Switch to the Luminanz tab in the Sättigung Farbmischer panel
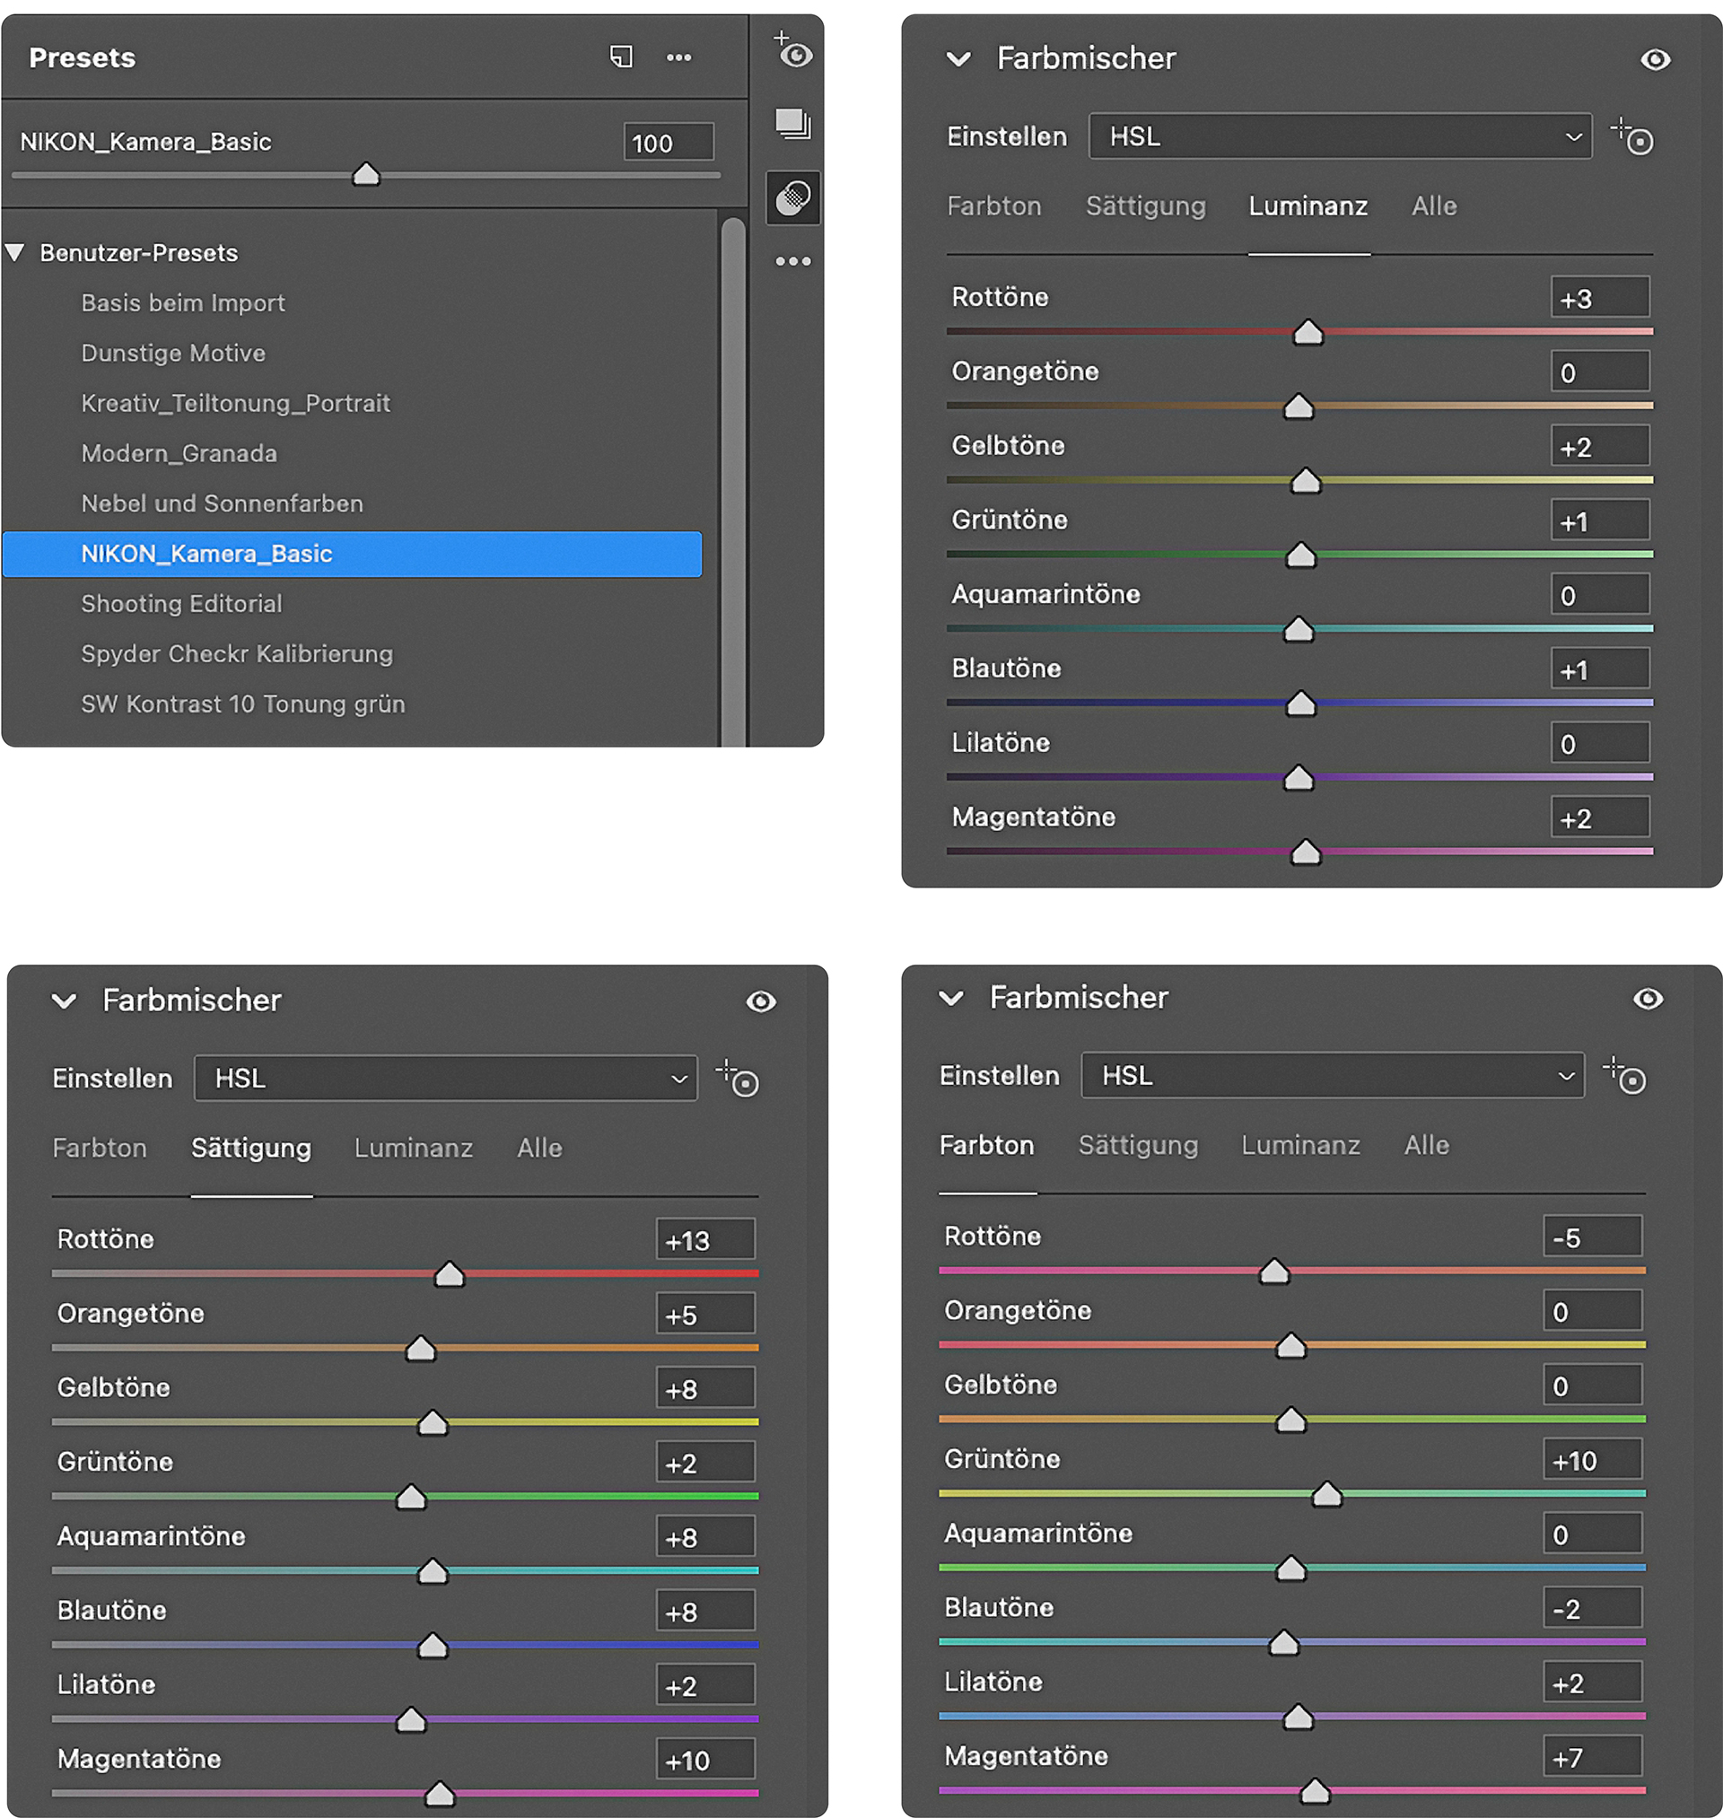Screen dimensions: 1723x1818 (414, 1148)
